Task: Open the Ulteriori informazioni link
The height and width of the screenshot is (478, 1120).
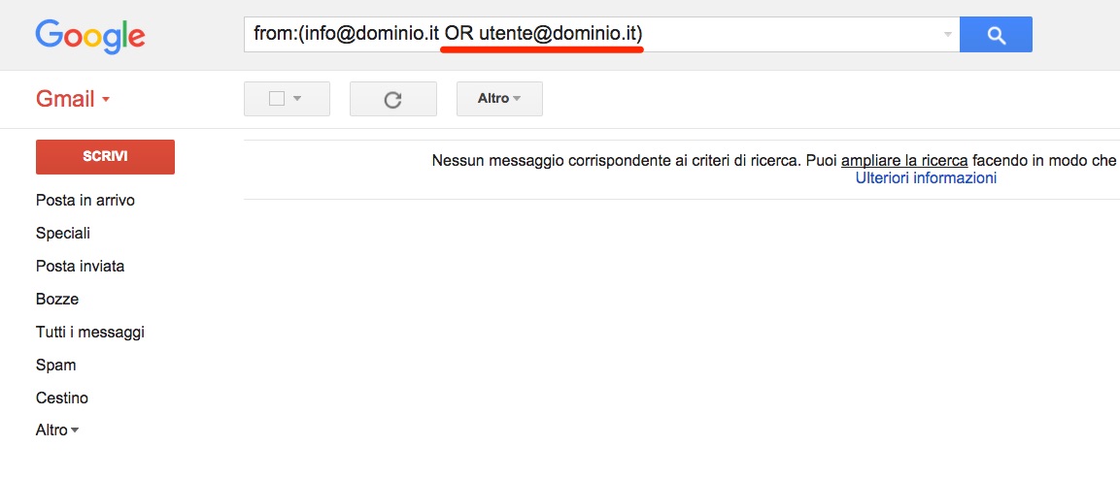Action: (926, 177)
